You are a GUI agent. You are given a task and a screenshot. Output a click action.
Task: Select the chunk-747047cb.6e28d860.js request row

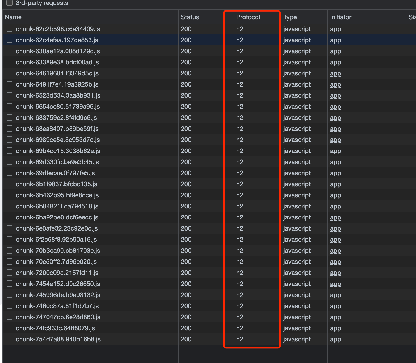tap(58, 317)
